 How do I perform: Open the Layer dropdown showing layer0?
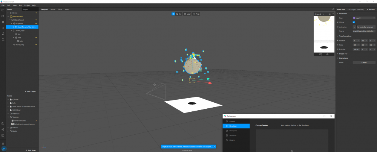[363, 18]
